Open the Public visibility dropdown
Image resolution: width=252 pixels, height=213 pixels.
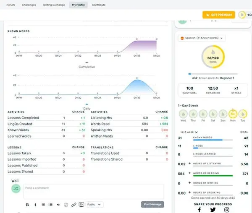(94, 205)
